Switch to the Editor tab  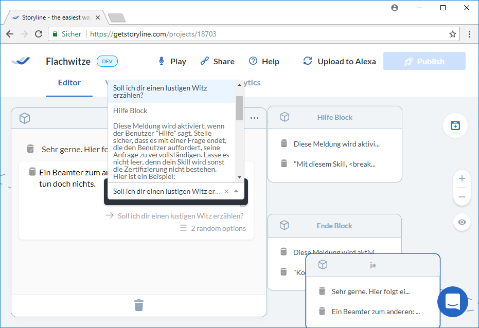pos(69,83)
